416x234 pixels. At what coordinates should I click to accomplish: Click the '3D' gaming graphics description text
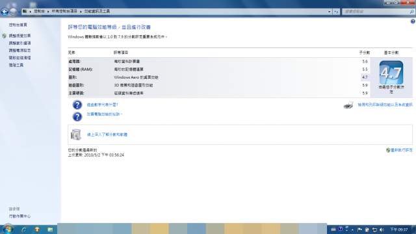[133, 85]
